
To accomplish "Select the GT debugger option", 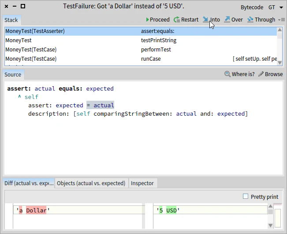I will click(x=272, y=7).
